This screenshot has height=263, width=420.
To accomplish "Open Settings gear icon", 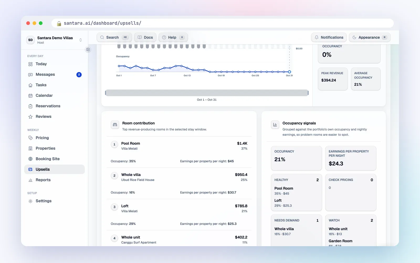I will [x=30, y=201].
